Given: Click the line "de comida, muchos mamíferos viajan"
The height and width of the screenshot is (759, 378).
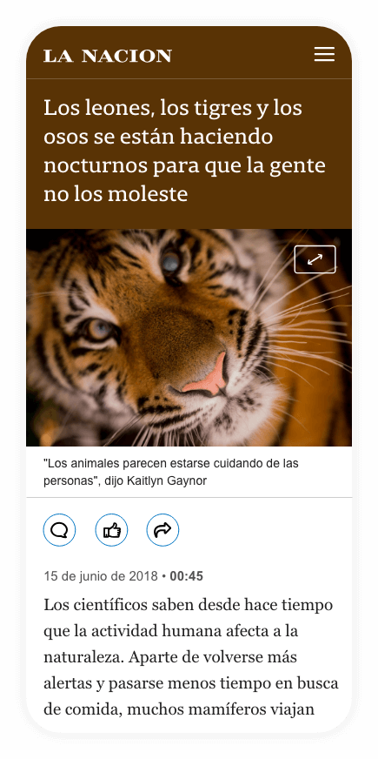Looking at the screenshot, I should pos(179,709).
